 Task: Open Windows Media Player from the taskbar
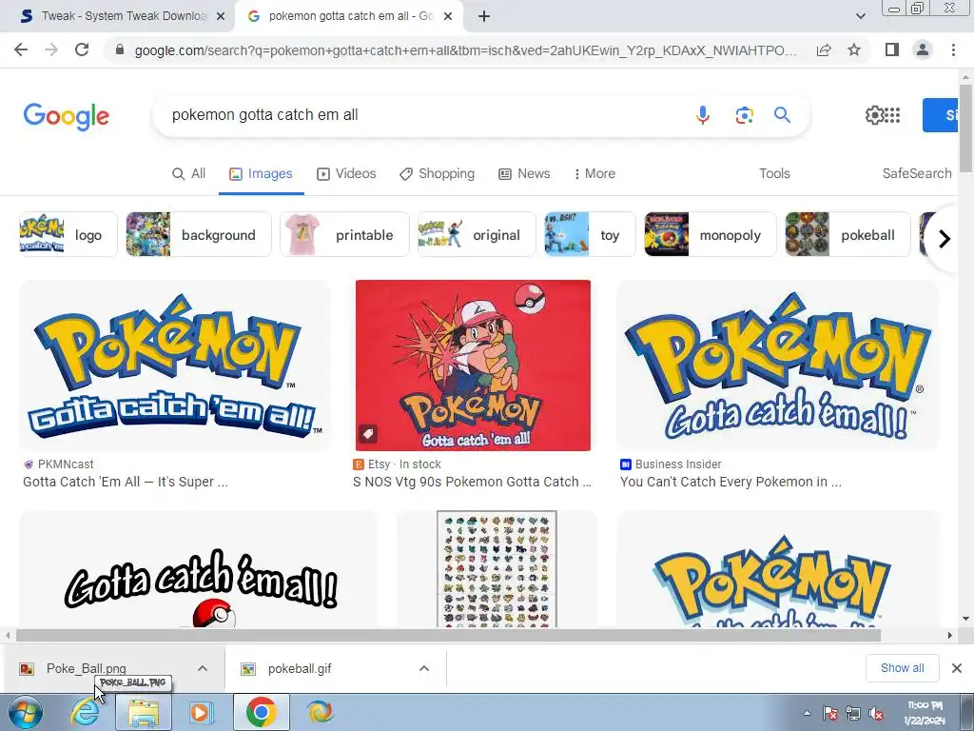[x=200, y=712]
